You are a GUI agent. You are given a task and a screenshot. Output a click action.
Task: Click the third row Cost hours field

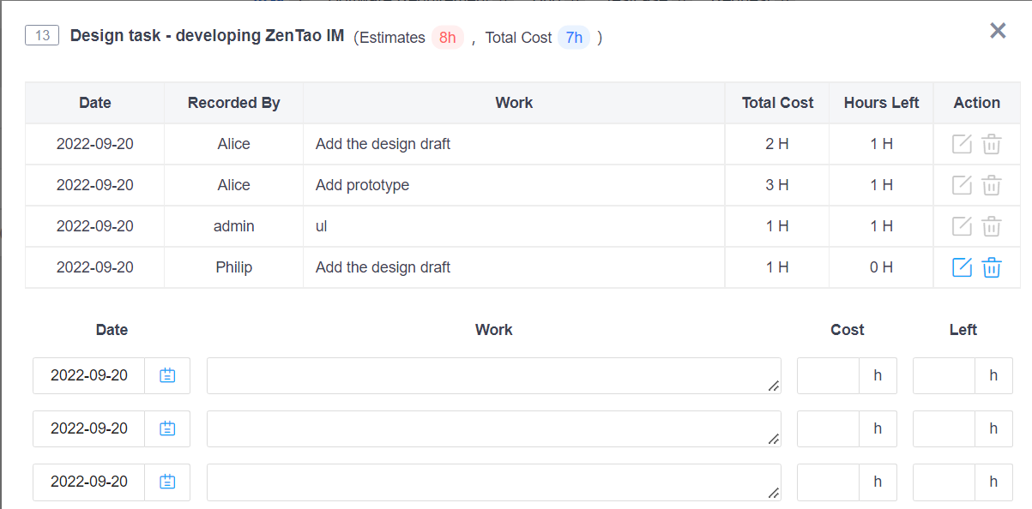[x=828, y=482]
